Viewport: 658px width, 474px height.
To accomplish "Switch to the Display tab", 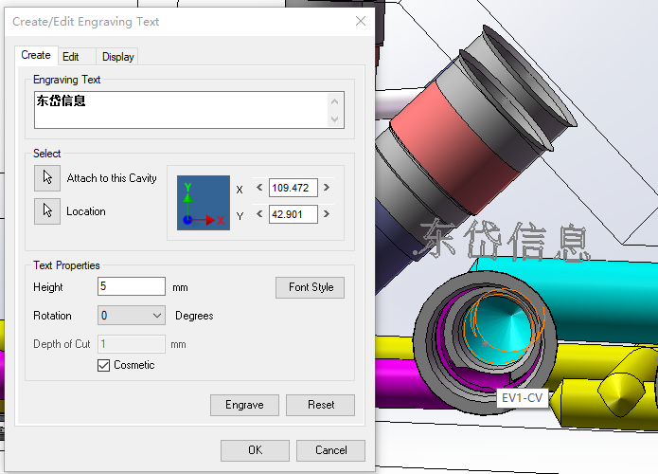I will tap(118, 57).
